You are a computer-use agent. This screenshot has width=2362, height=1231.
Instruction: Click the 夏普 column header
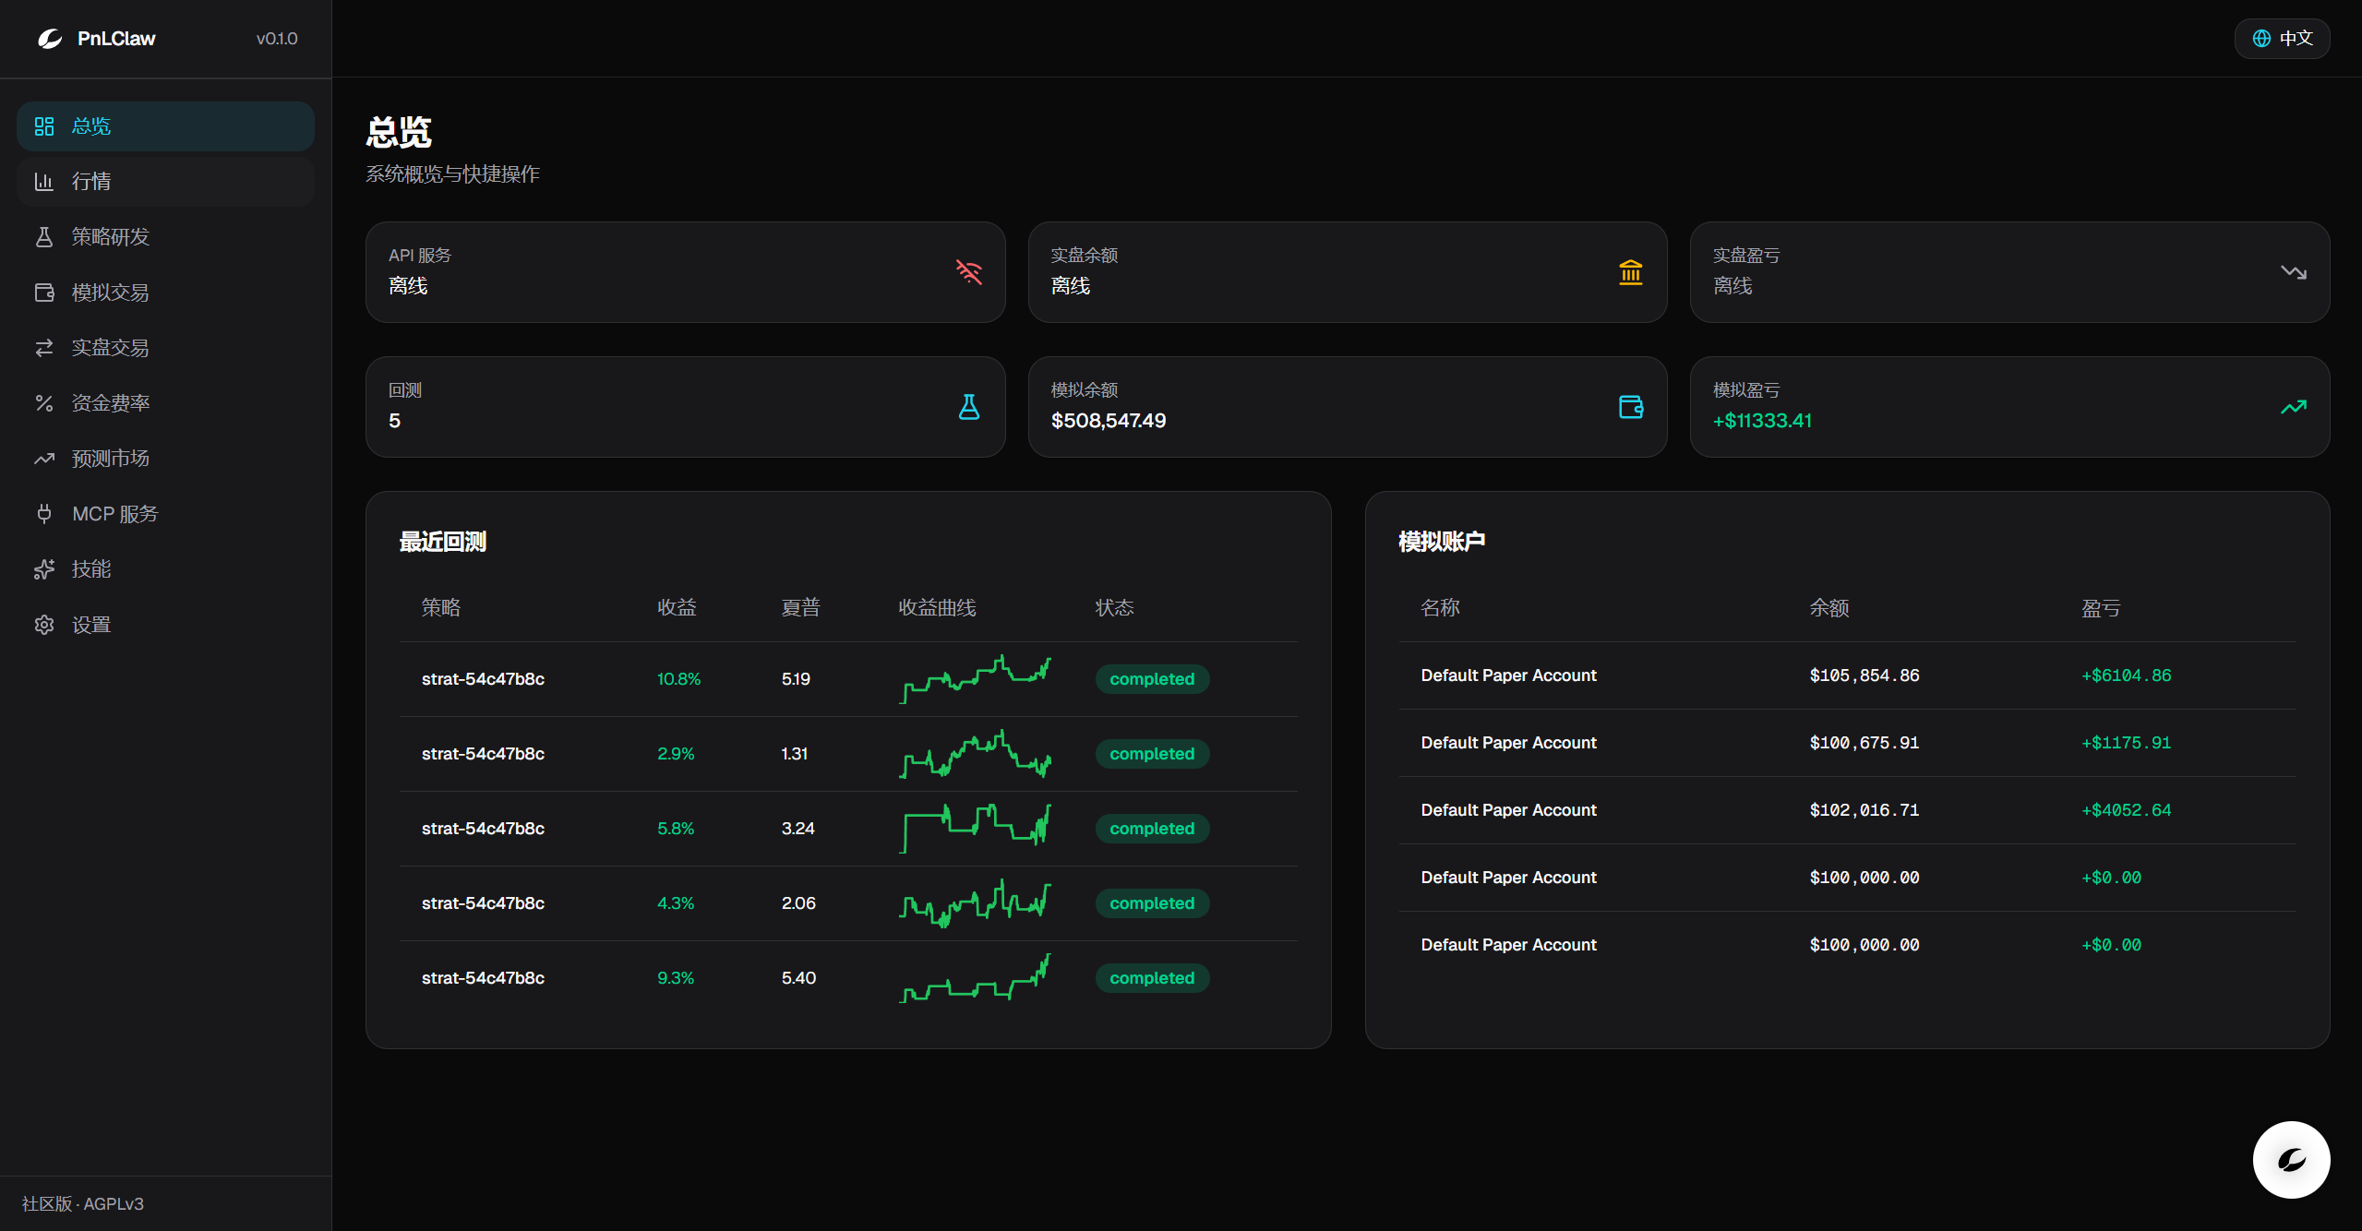(x=800, y=608)
